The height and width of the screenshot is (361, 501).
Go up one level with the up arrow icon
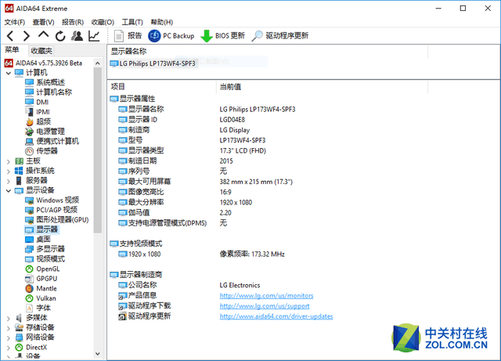43,35
